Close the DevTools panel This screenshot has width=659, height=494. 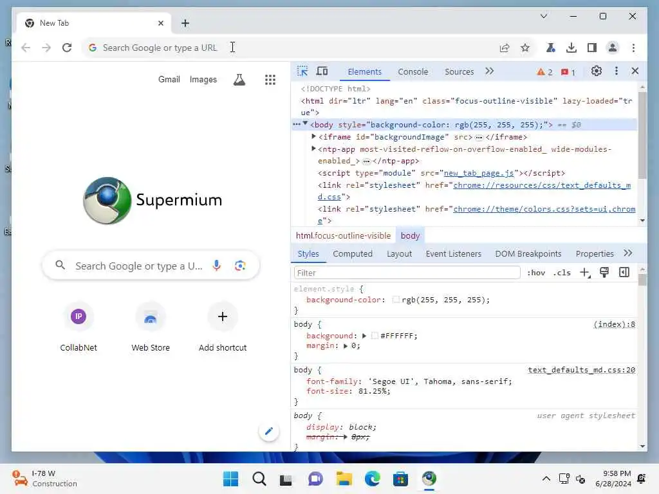(635, 71)
